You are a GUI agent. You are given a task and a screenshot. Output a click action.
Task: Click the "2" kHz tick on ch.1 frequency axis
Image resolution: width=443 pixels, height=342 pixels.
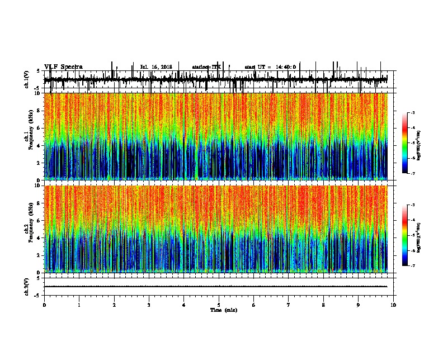tap(39, 163)
